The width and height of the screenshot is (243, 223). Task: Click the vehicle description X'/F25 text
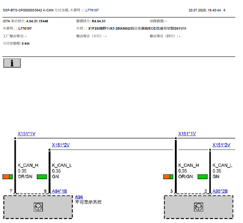coord(137,28)
